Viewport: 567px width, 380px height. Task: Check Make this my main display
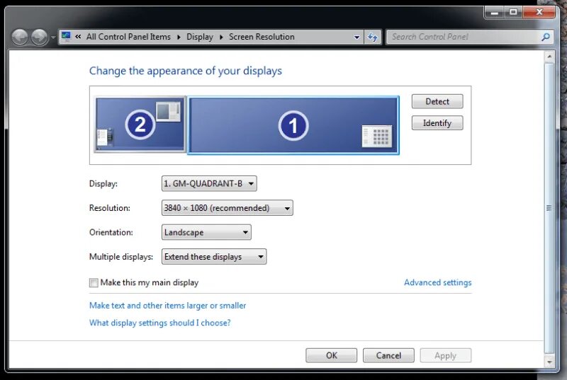[x=94, y=282]
